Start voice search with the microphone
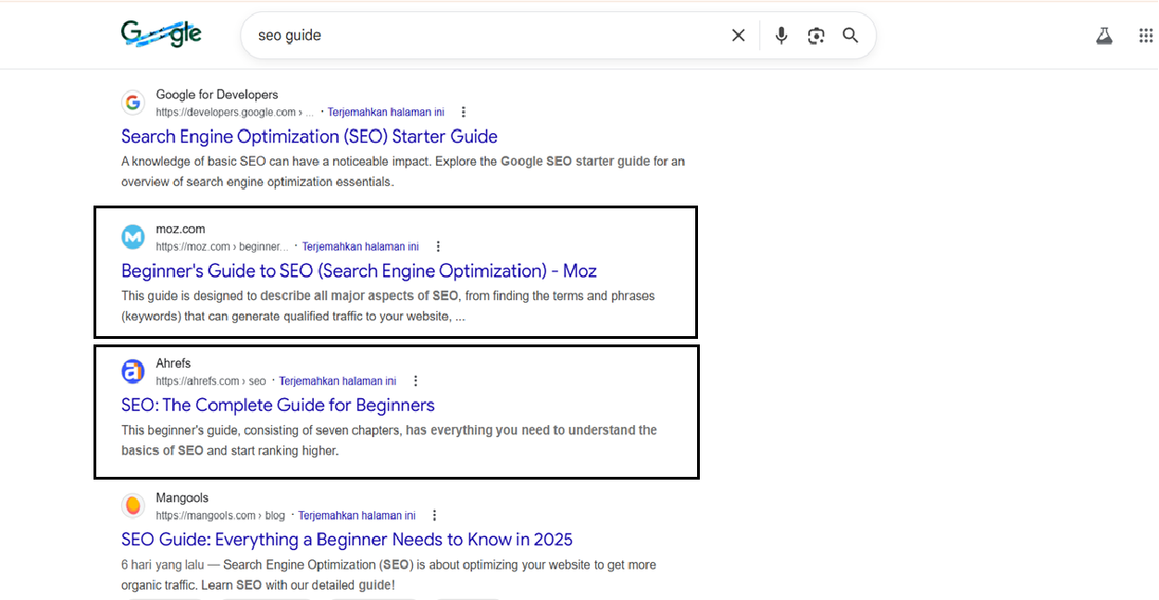This screenshot has height=600, width=1159. [x=781, y=35]
